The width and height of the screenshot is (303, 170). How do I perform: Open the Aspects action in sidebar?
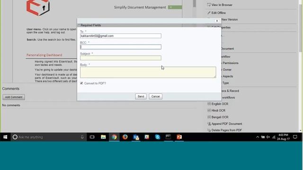coord(228,76)
